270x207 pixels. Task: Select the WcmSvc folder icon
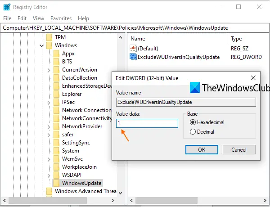57,159
